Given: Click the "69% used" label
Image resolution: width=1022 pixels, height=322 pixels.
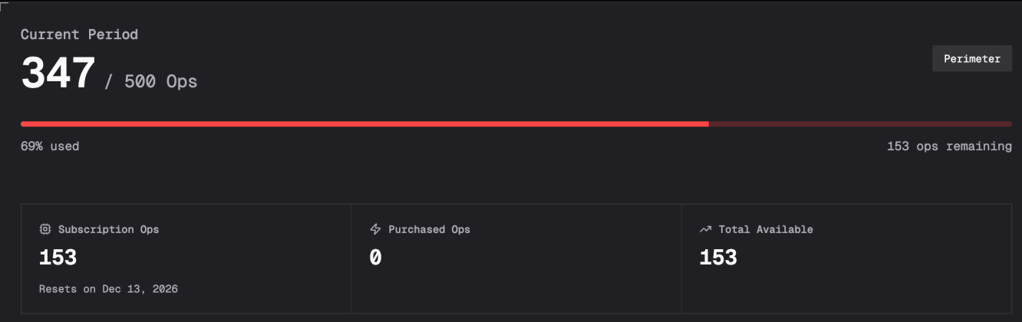Looking at the screenshot, I should coord(50,146).
